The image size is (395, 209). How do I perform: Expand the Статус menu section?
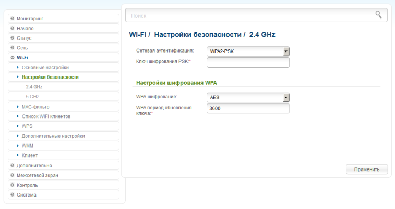coord(64,38)
